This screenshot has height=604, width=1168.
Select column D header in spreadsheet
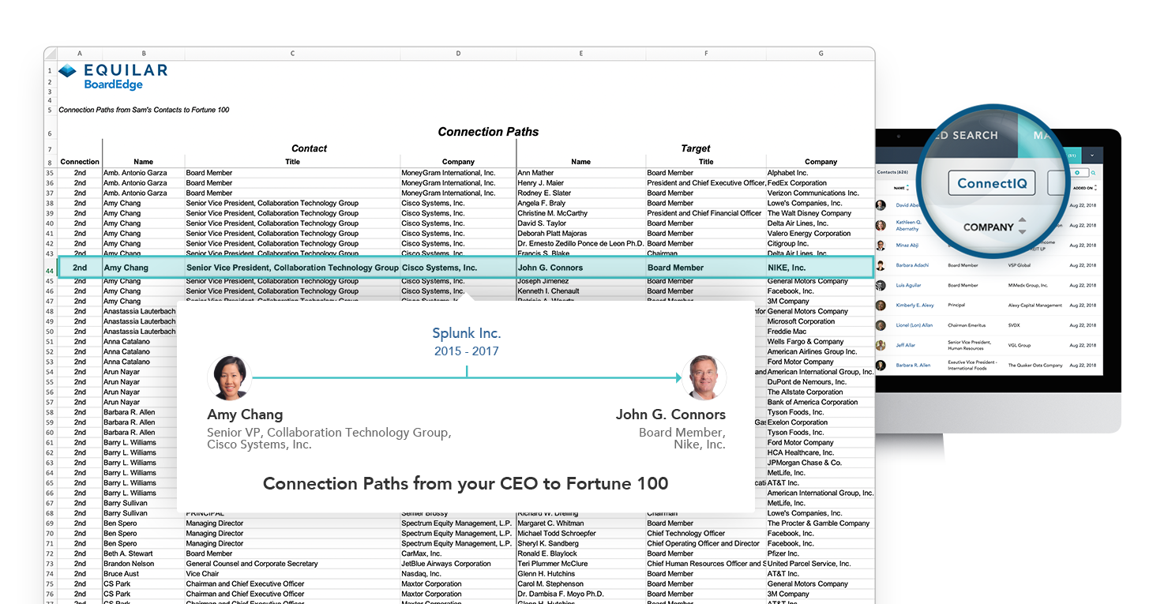[x=458, y=54]
